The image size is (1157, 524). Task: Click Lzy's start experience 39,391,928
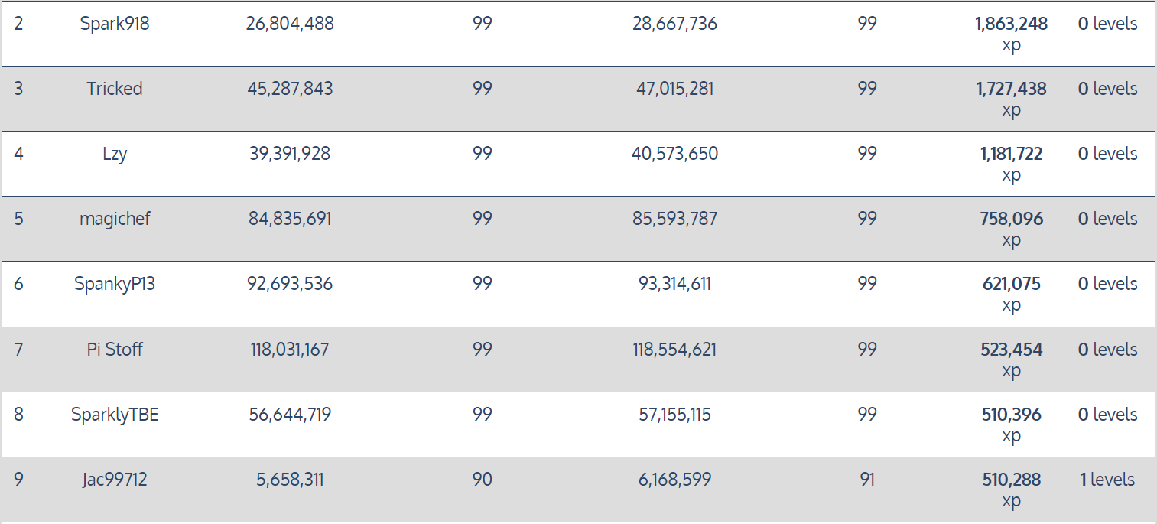tap(290, 154)
